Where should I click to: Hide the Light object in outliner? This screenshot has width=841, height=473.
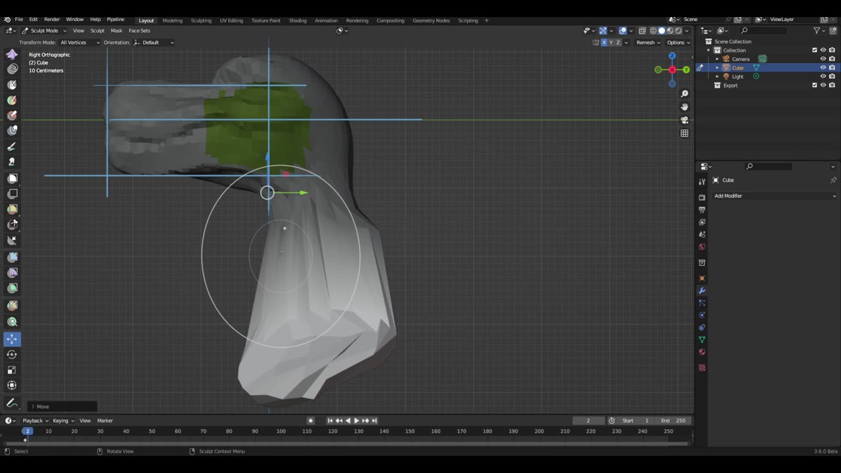[823, 76]
